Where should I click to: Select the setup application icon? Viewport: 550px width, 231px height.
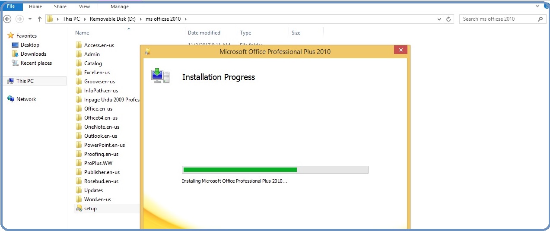[79, 209]
